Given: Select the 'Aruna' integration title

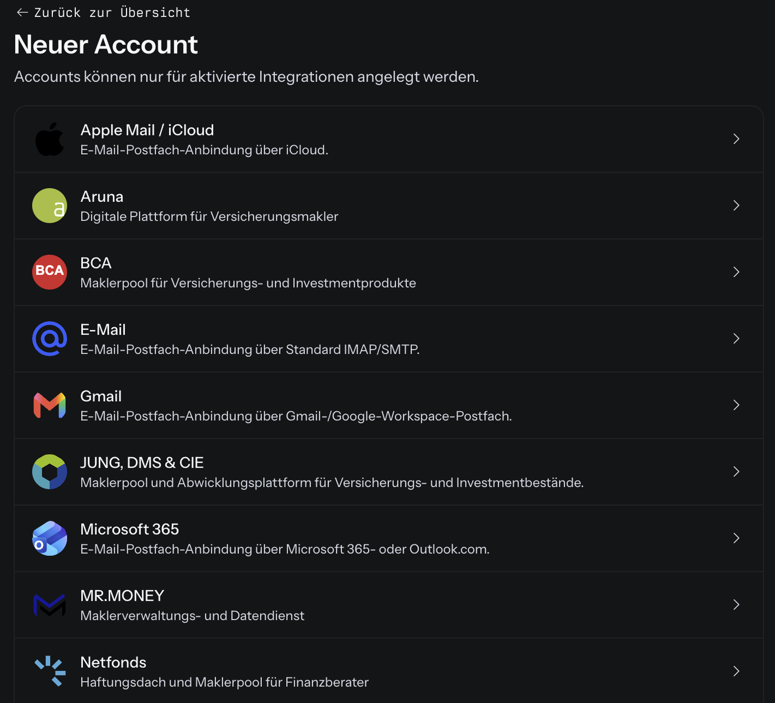Looking at the screenshot, I should tap(102, 196).
